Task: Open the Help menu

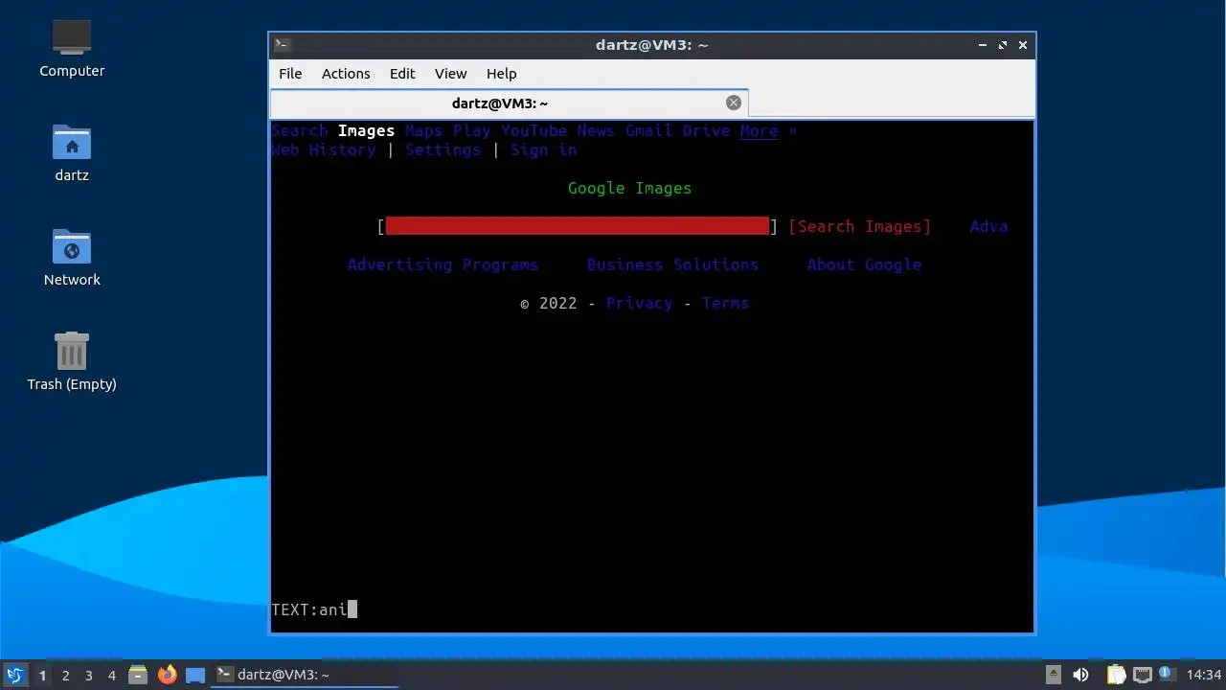Action: [501, 74]
